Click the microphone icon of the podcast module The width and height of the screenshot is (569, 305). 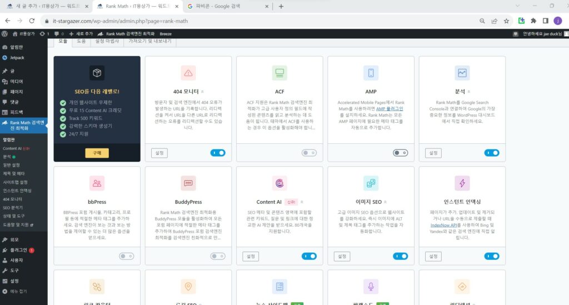[371, 287]
